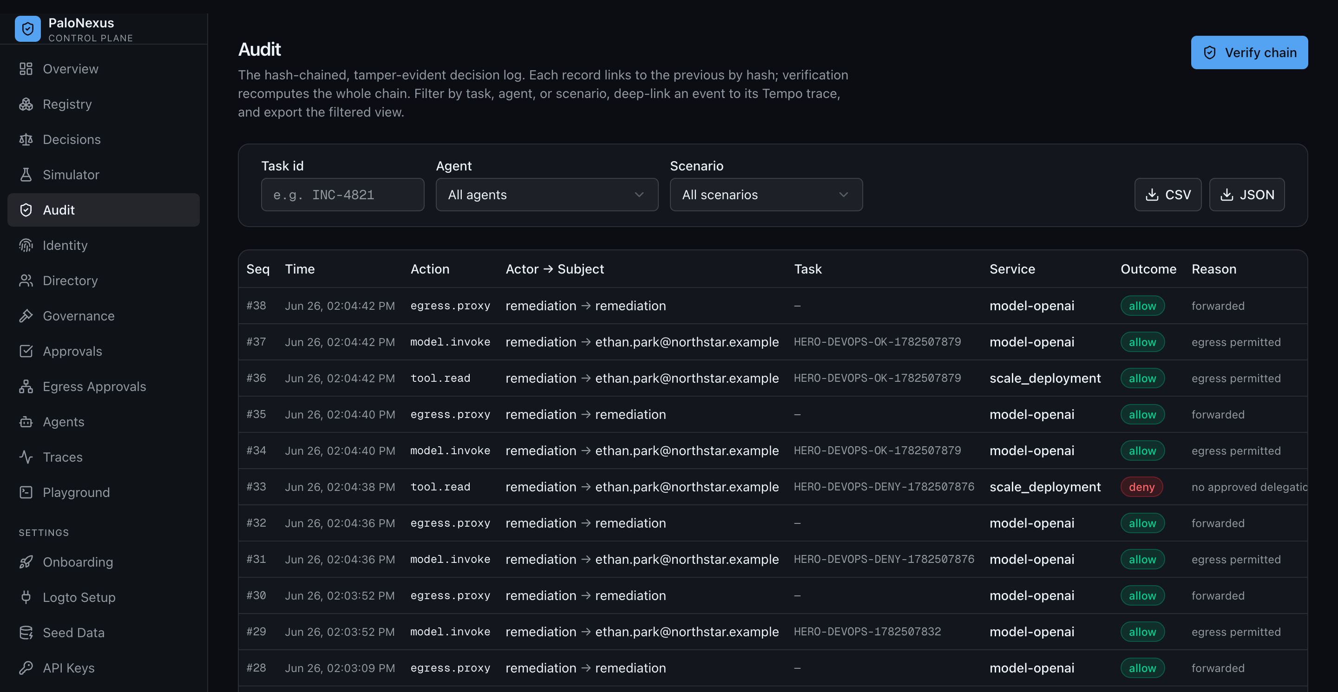The width and height of the screenshot is (1338, 692).
Task: Open the Overview page
Action: click(x=103, y=69)
